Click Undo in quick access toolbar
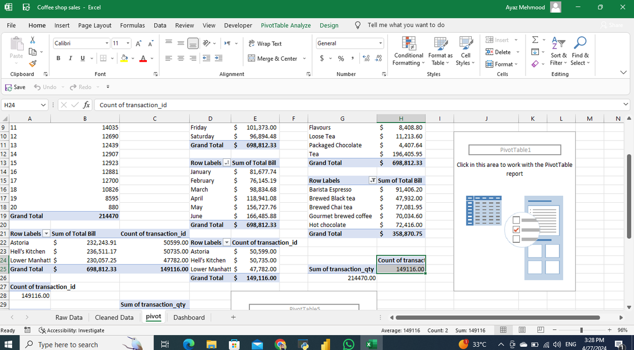The height and width of the screenshot is (350, 634). (45, 87)
